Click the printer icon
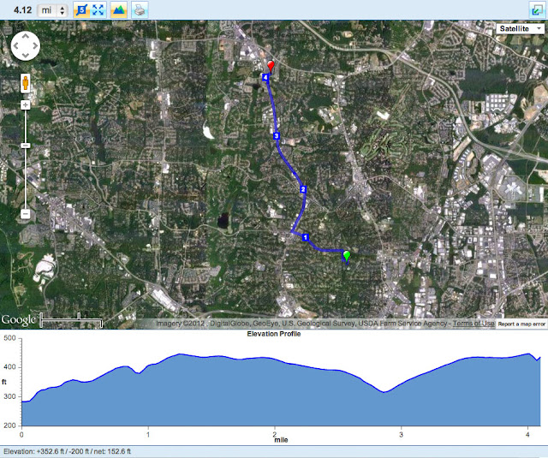 tap(140, 9)
